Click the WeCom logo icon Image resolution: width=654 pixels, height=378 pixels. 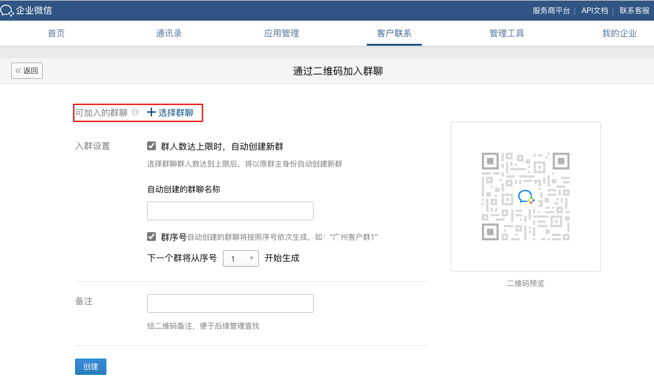point(8,10)
